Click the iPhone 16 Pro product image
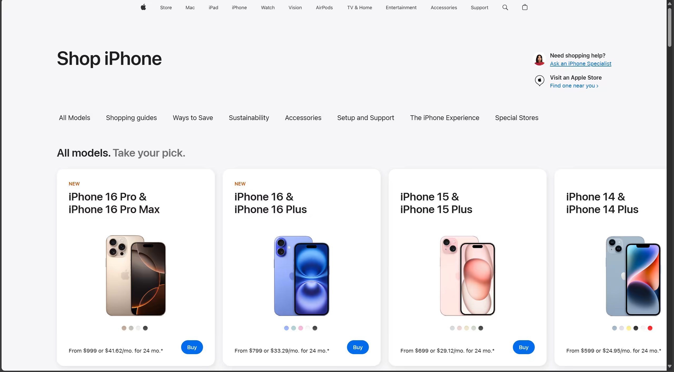Viewport: 674px width, 372px height. (x=136, y=275)
